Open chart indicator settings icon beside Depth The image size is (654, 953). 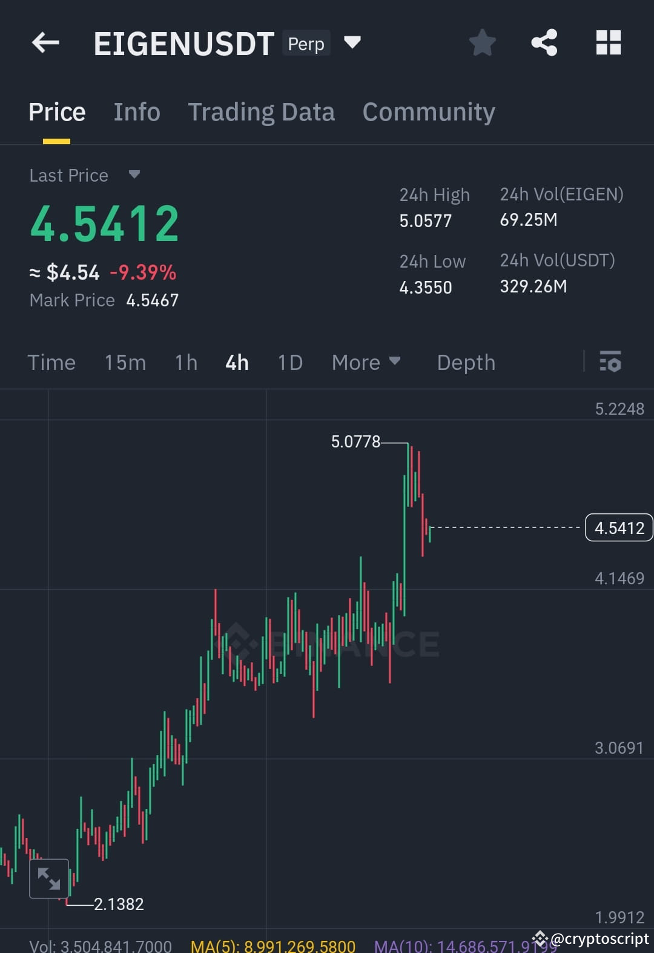(x=610, y=362)
